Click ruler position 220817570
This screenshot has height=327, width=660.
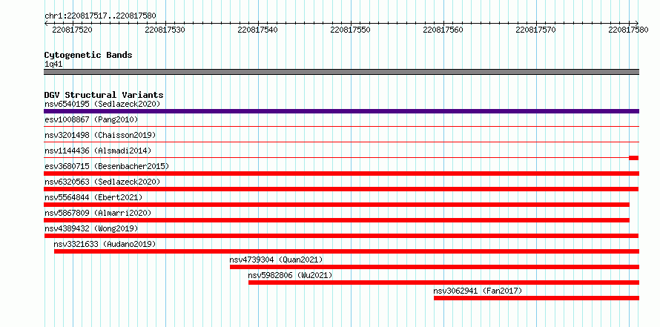tap(536, 30)
